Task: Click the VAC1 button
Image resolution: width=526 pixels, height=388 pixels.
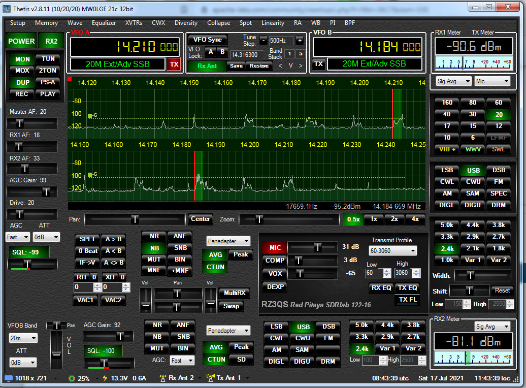Action: [x=85, y=300]
